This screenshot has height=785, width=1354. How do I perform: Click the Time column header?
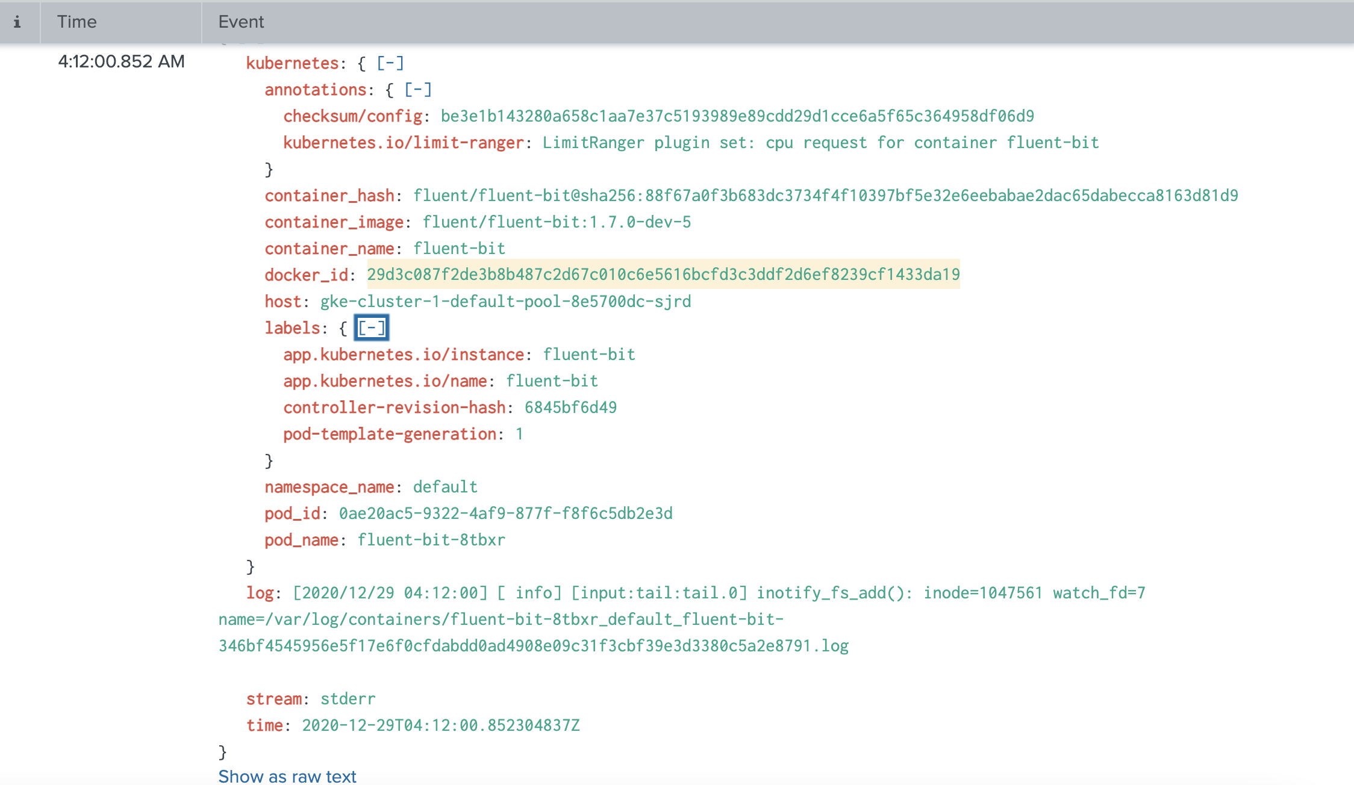point(77,22)
